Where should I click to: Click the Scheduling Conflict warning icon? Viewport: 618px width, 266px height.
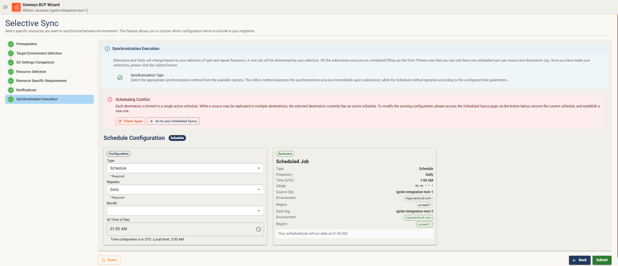(110, 100)
